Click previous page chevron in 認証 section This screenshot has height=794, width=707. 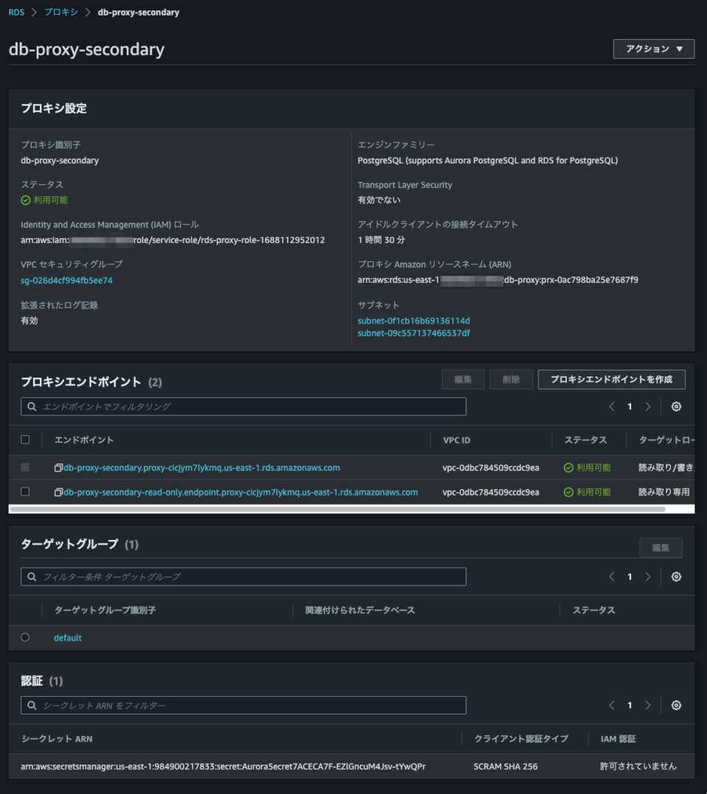point(611,705)
